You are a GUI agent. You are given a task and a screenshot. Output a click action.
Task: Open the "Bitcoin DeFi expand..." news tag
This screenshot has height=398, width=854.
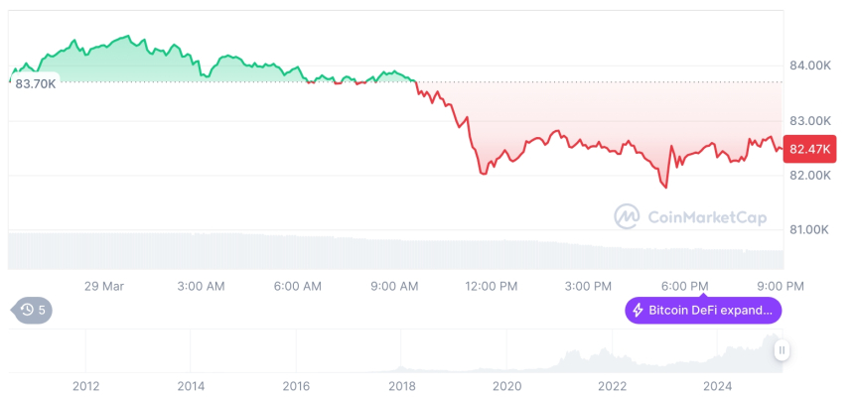[x=710, y=311]
